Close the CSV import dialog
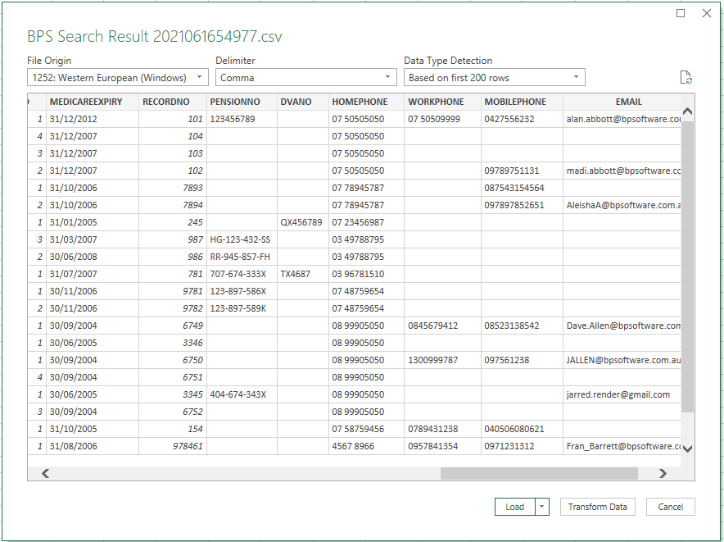This screenshot has width=724, height=542. (707, 13)
